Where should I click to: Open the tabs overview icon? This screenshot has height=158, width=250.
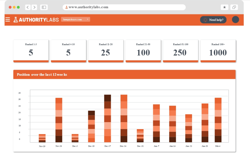(234, 7)
